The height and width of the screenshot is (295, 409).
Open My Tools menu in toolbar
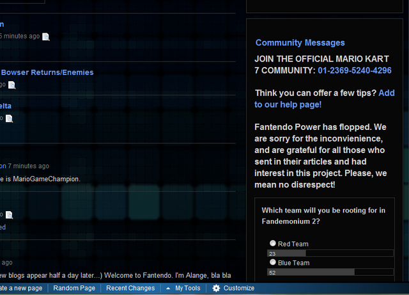click(187, 288)
